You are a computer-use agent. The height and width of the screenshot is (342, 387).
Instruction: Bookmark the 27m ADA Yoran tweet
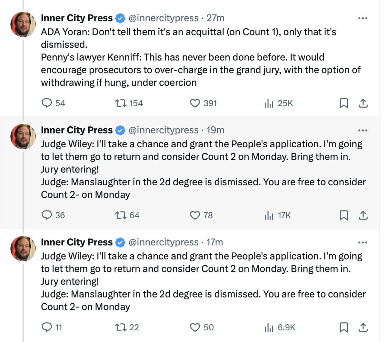344,103
